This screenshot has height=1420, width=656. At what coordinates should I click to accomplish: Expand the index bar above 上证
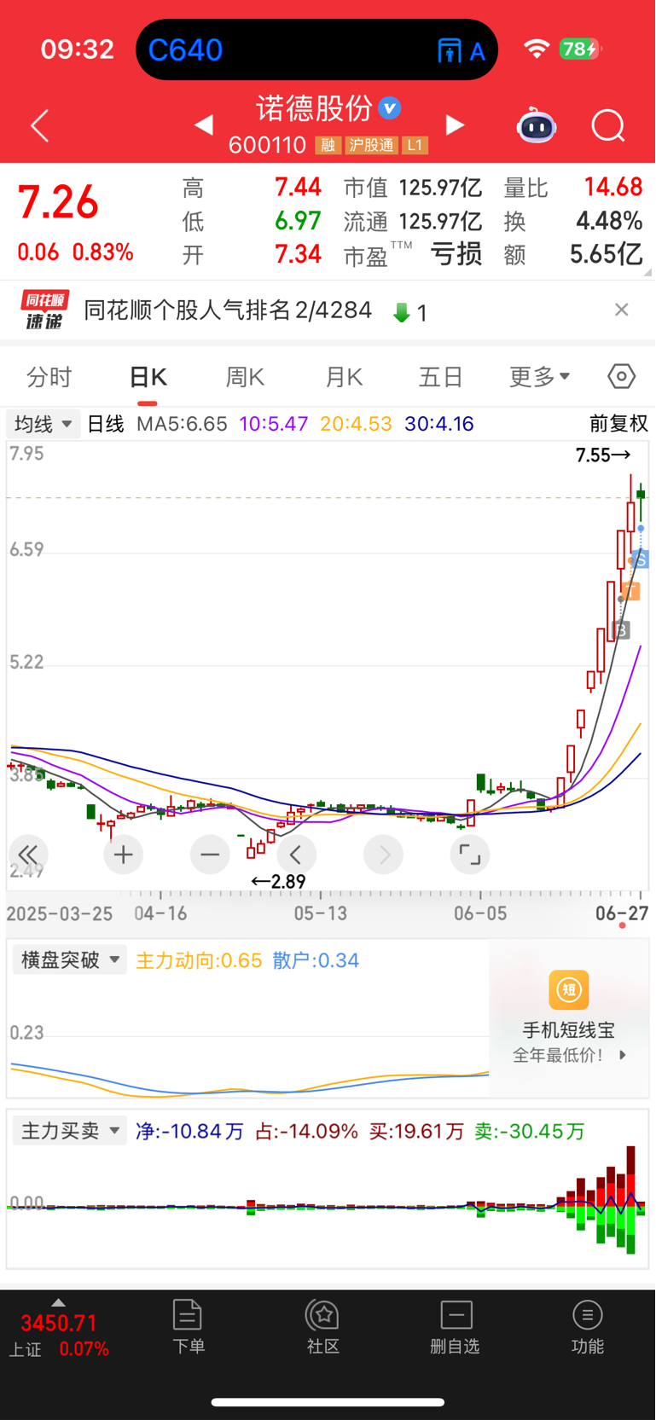(x=58, y=1302)
